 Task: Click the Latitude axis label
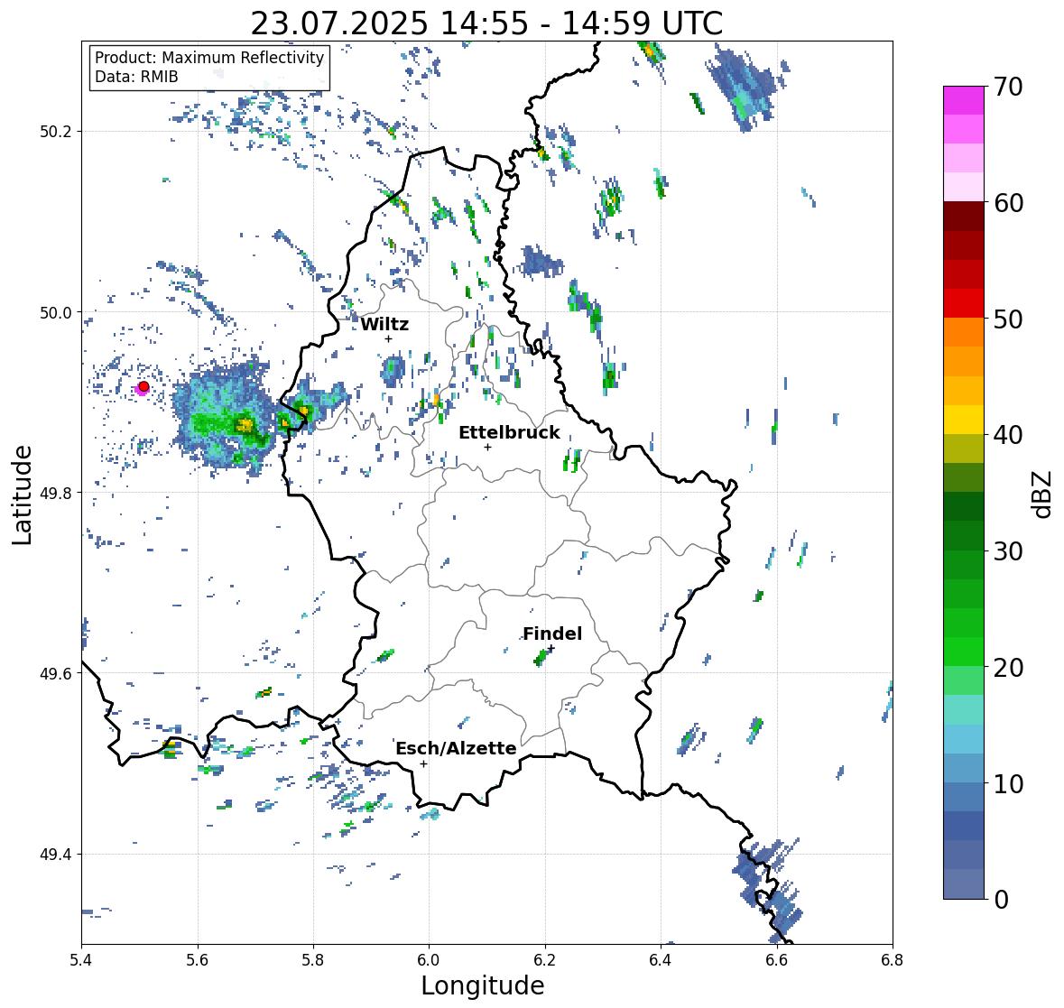[x=23, y=495]
